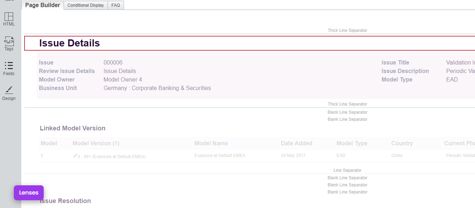
Task: Click the Model Version (1) column header
Action: tap(96, 144)
